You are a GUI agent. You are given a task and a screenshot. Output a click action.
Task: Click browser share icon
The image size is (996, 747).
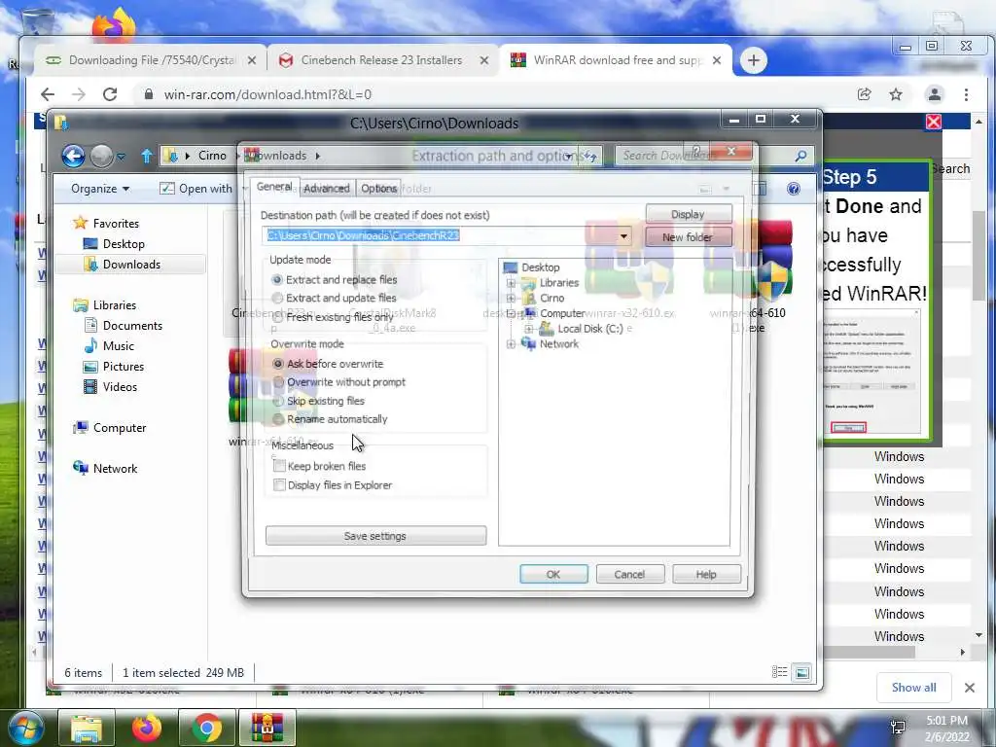click(864, 94)
